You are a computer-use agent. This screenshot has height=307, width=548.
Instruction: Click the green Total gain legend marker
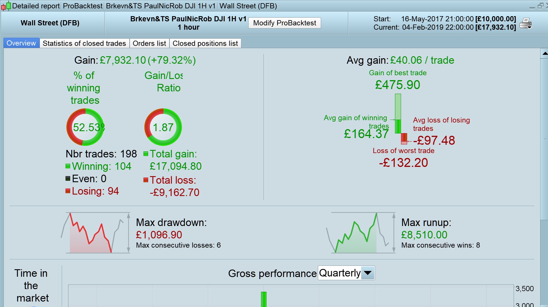(x=146, y=154)
